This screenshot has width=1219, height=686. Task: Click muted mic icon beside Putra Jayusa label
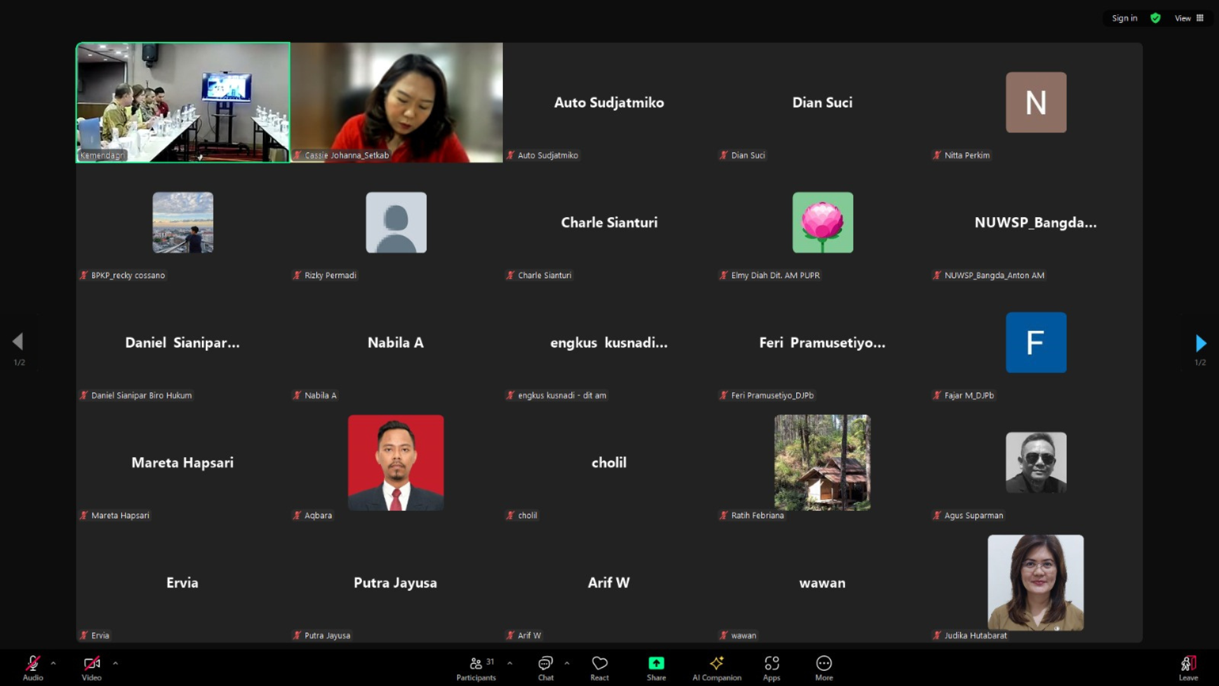pos(297,635)
